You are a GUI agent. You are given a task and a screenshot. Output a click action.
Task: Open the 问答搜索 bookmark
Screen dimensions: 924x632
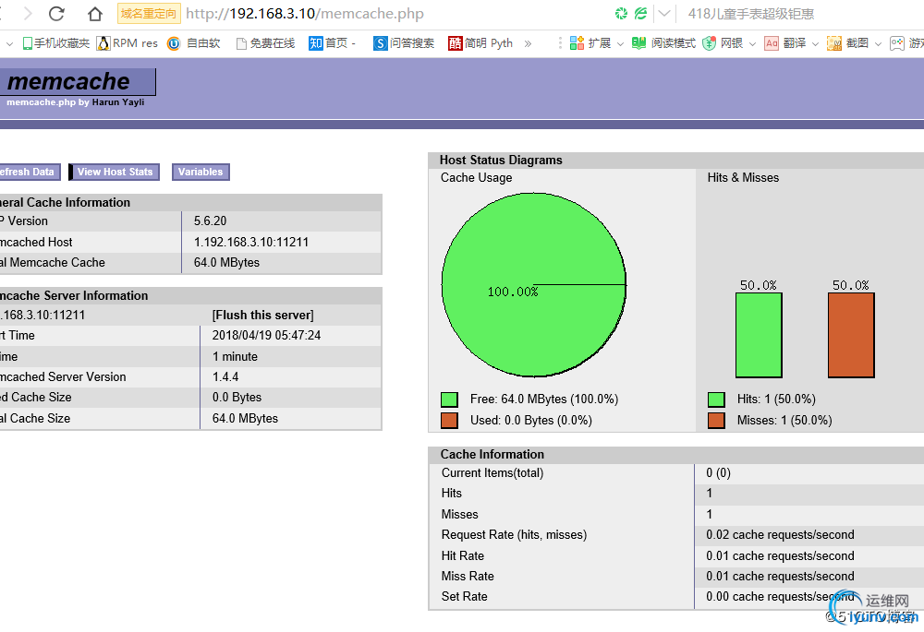pos(404,43)
